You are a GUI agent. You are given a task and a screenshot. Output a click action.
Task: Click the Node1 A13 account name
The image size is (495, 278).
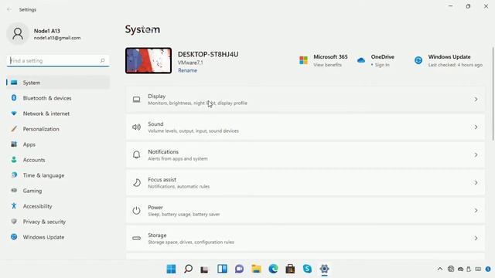coord(47,31)
